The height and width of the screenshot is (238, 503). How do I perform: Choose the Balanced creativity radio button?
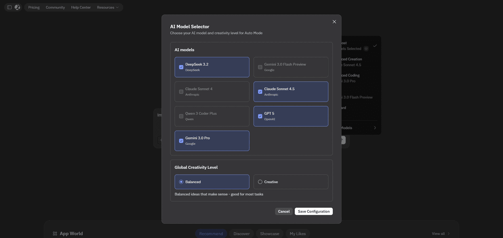pos(181,182)
